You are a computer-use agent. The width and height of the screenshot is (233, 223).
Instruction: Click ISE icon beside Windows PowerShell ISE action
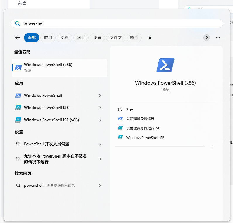(120, 137)
